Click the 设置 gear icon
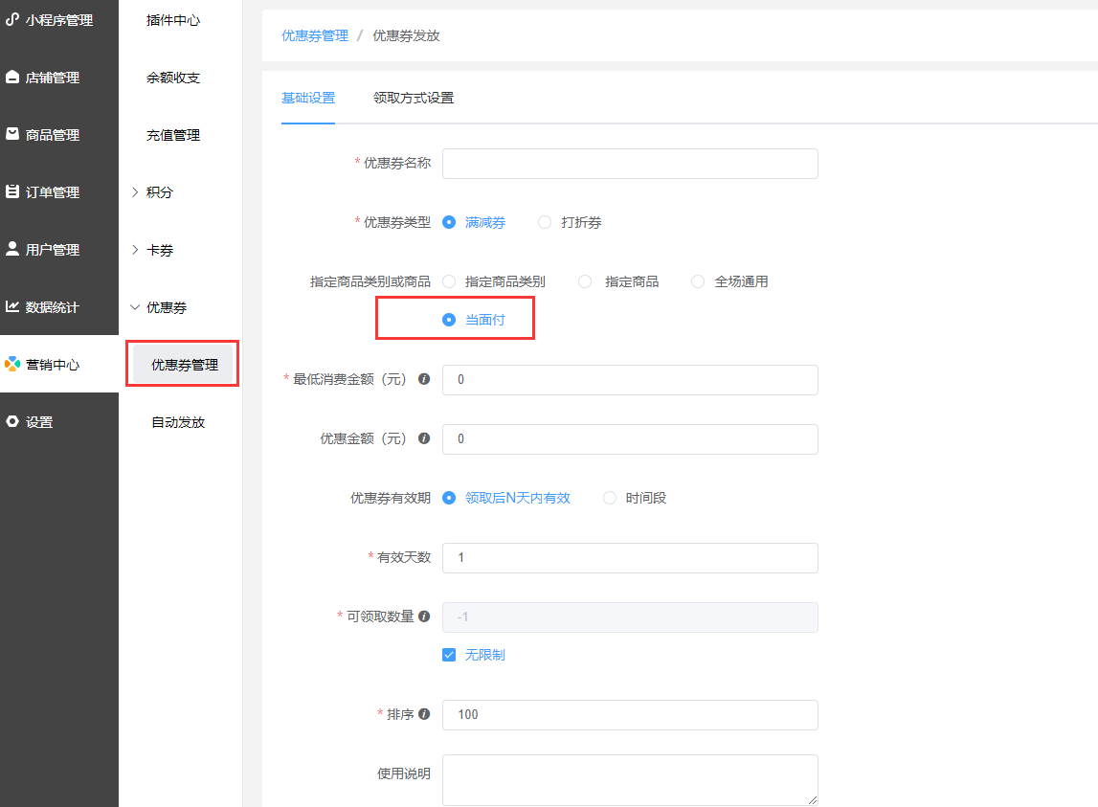The image size is (1098, 807). (x=12, y=422)
